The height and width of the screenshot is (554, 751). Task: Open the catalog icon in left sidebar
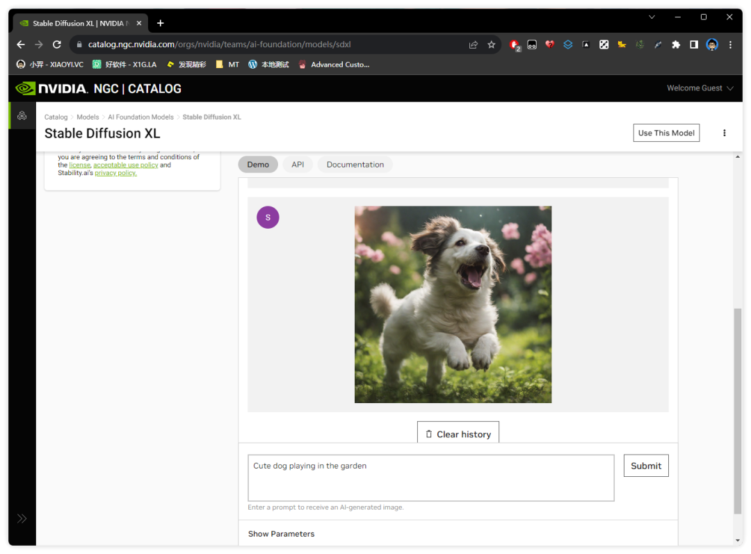(x=22, y=115)
